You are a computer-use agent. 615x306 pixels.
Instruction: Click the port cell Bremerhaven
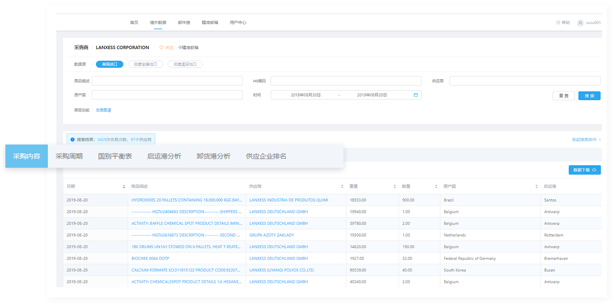(x=556, y=258)
